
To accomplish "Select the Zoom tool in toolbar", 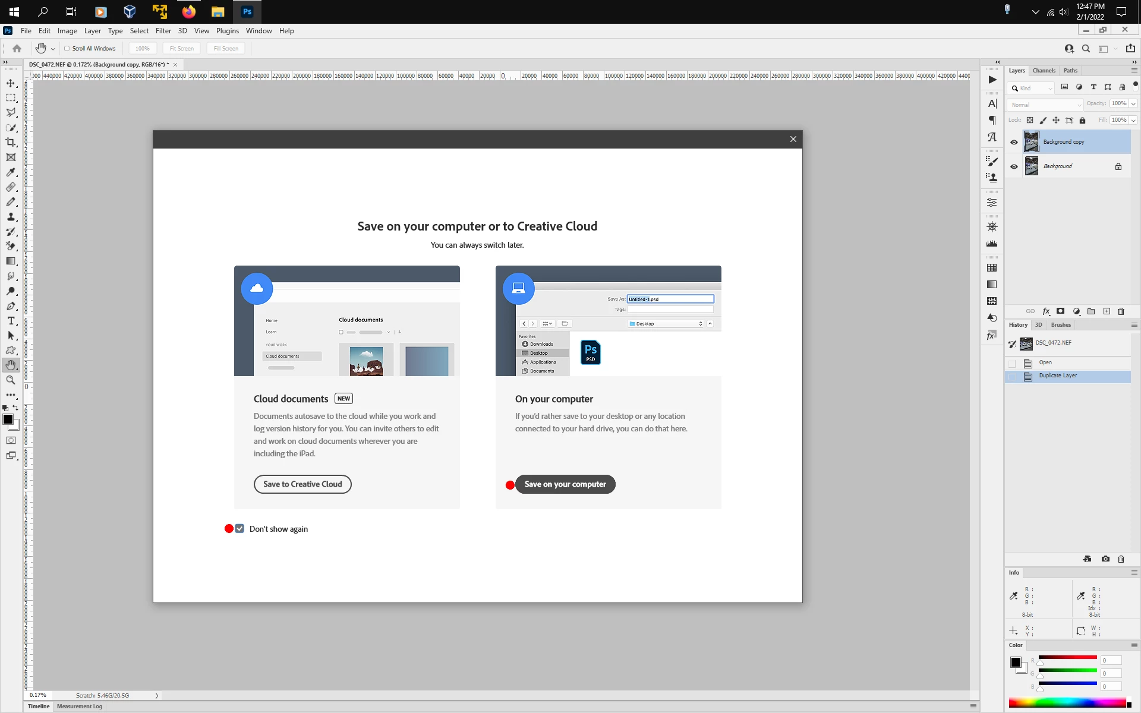I will coord(11,380).
